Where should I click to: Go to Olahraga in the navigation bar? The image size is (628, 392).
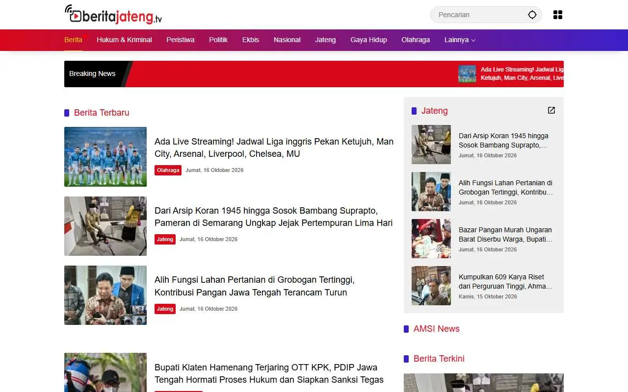[x=416, y=40]
